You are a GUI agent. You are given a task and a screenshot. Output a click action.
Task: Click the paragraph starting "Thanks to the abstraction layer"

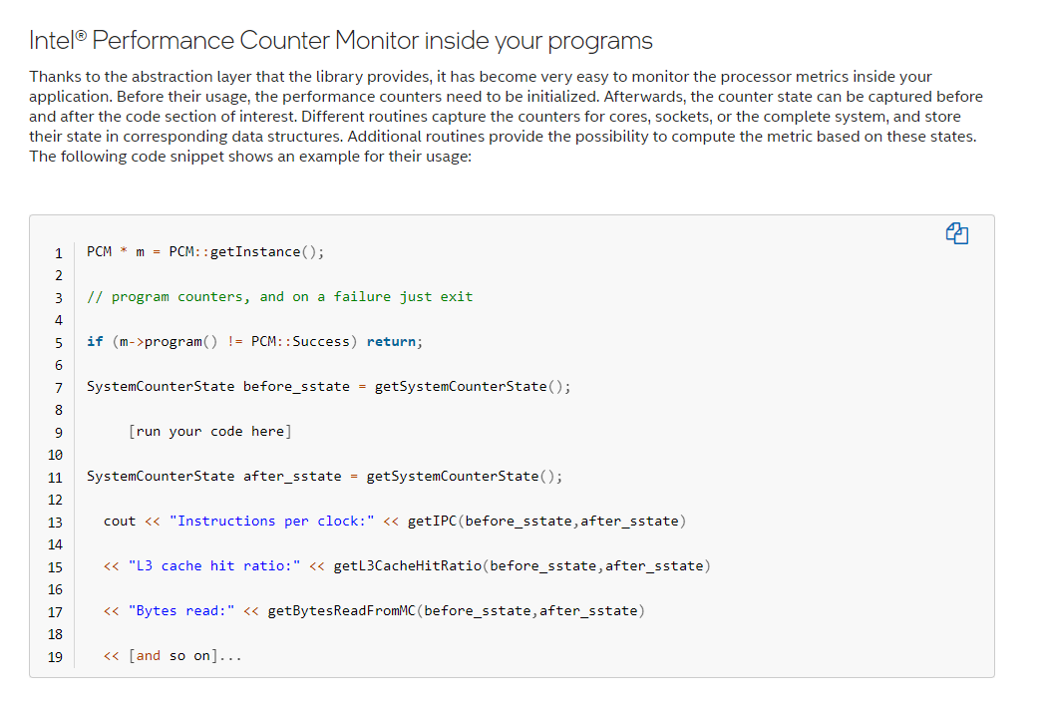506,116
